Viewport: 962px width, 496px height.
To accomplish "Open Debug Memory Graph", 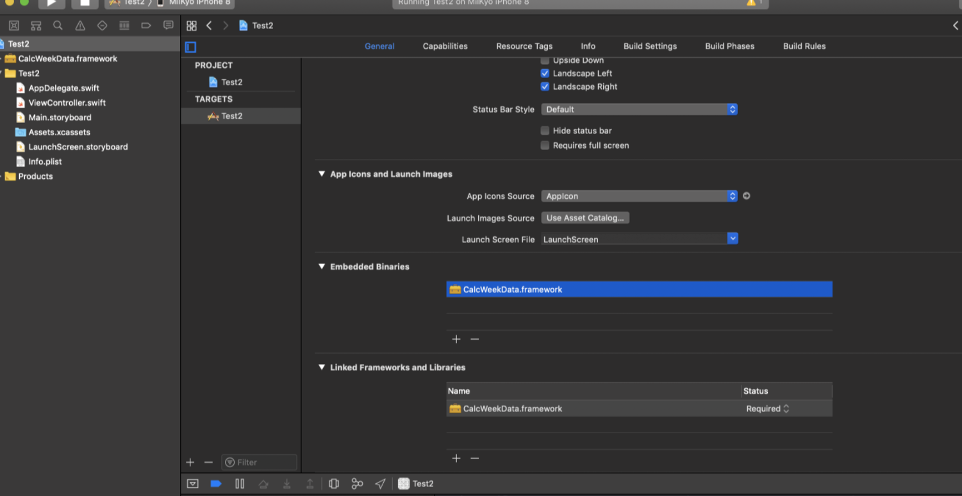I will coord(358,484).
